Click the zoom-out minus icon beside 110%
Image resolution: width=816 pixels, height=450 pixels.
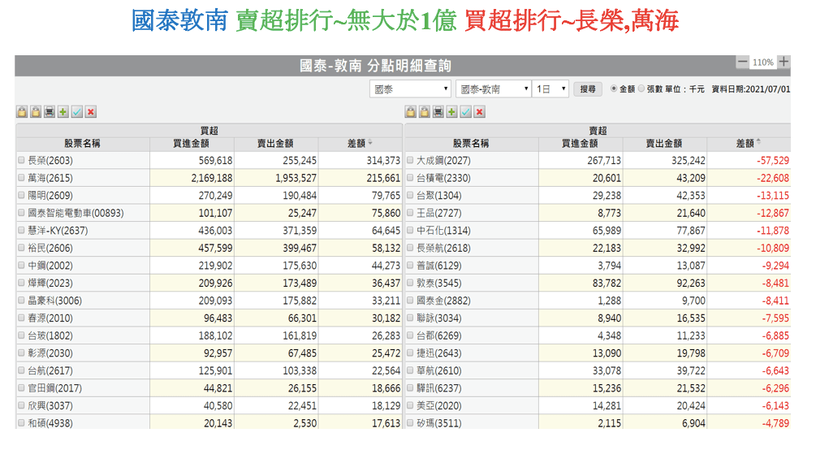click(742, 63)
